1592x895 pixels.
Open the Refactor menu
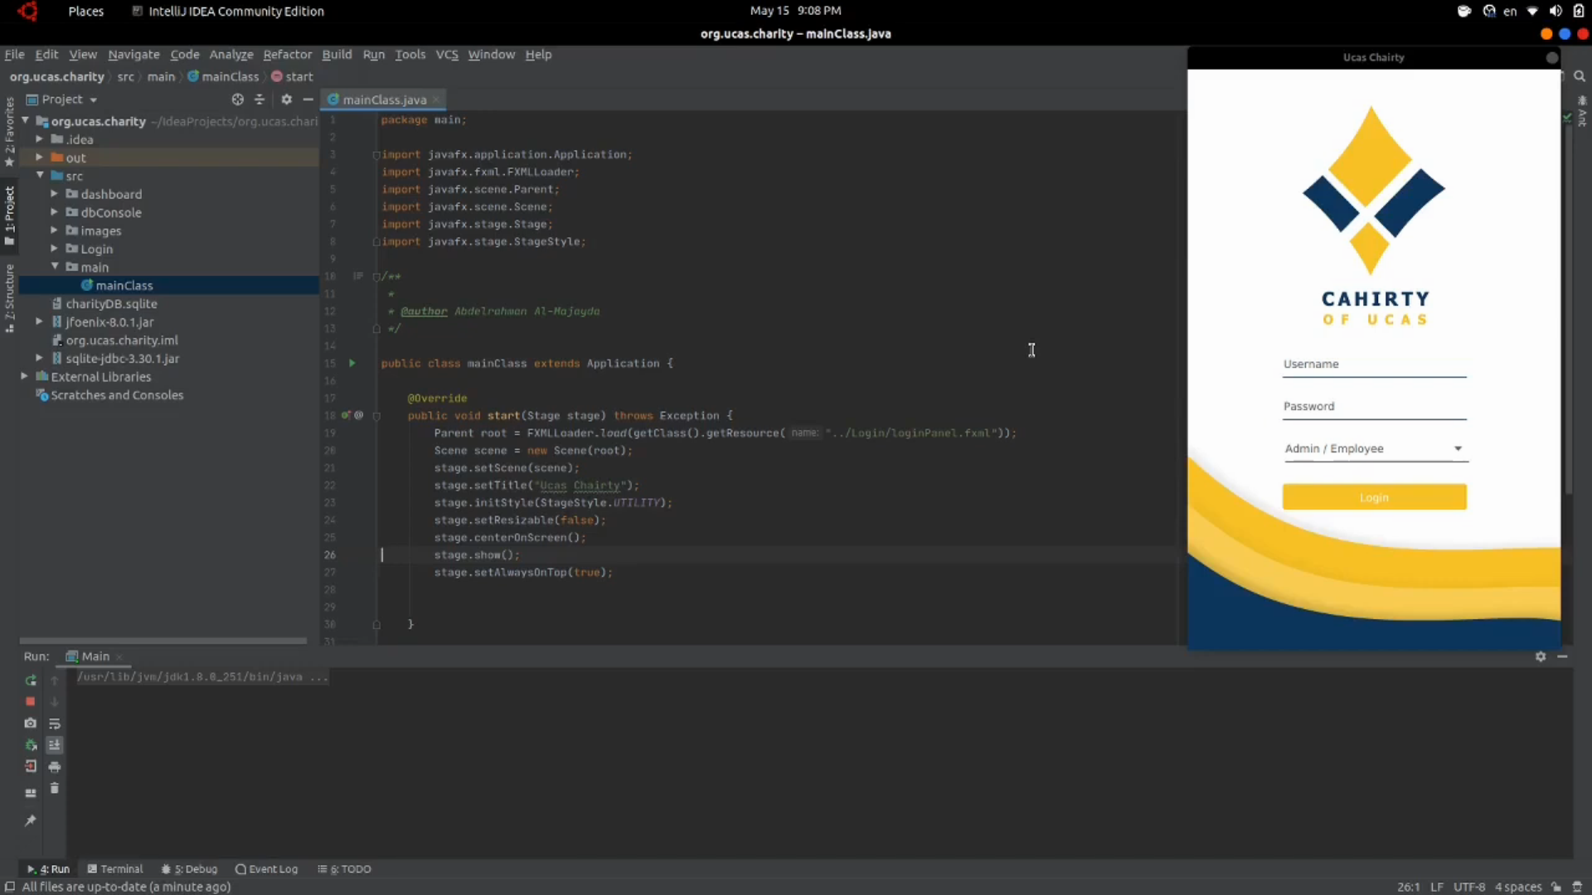point(287,55)
